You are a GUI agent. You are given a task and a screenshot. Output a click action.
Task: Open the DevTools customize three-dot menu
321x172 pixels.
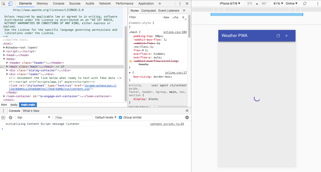click(x=180, y=4)
